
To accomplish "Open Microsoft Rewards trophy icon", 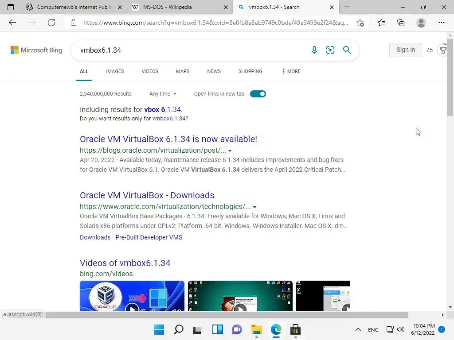I will [443, 50].
